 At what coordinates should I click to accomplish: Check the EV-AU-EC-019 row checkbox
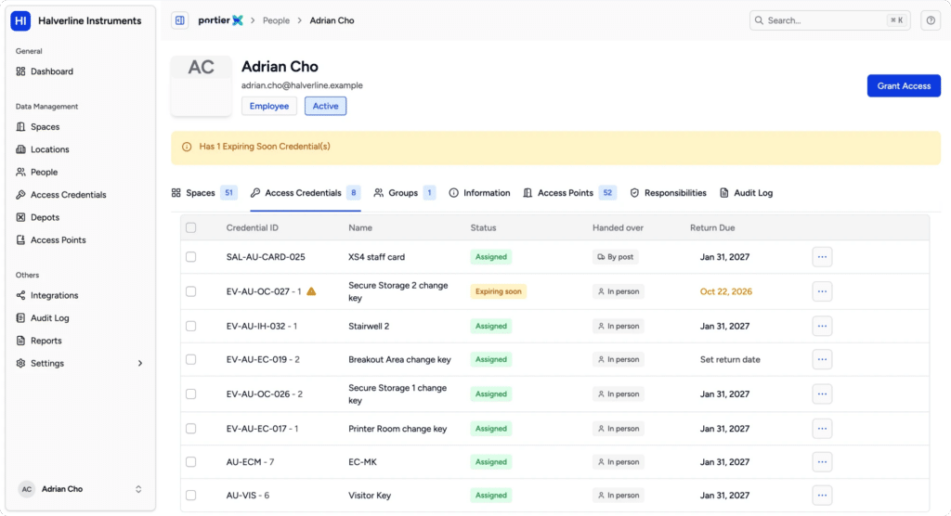pos(191,359)
